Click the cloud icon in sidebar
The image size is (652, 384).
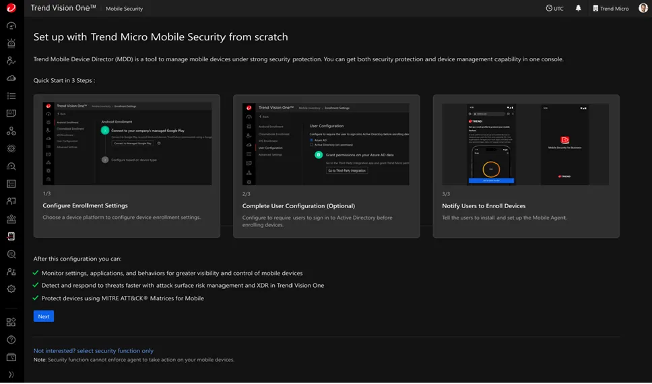tap(11, 78)
